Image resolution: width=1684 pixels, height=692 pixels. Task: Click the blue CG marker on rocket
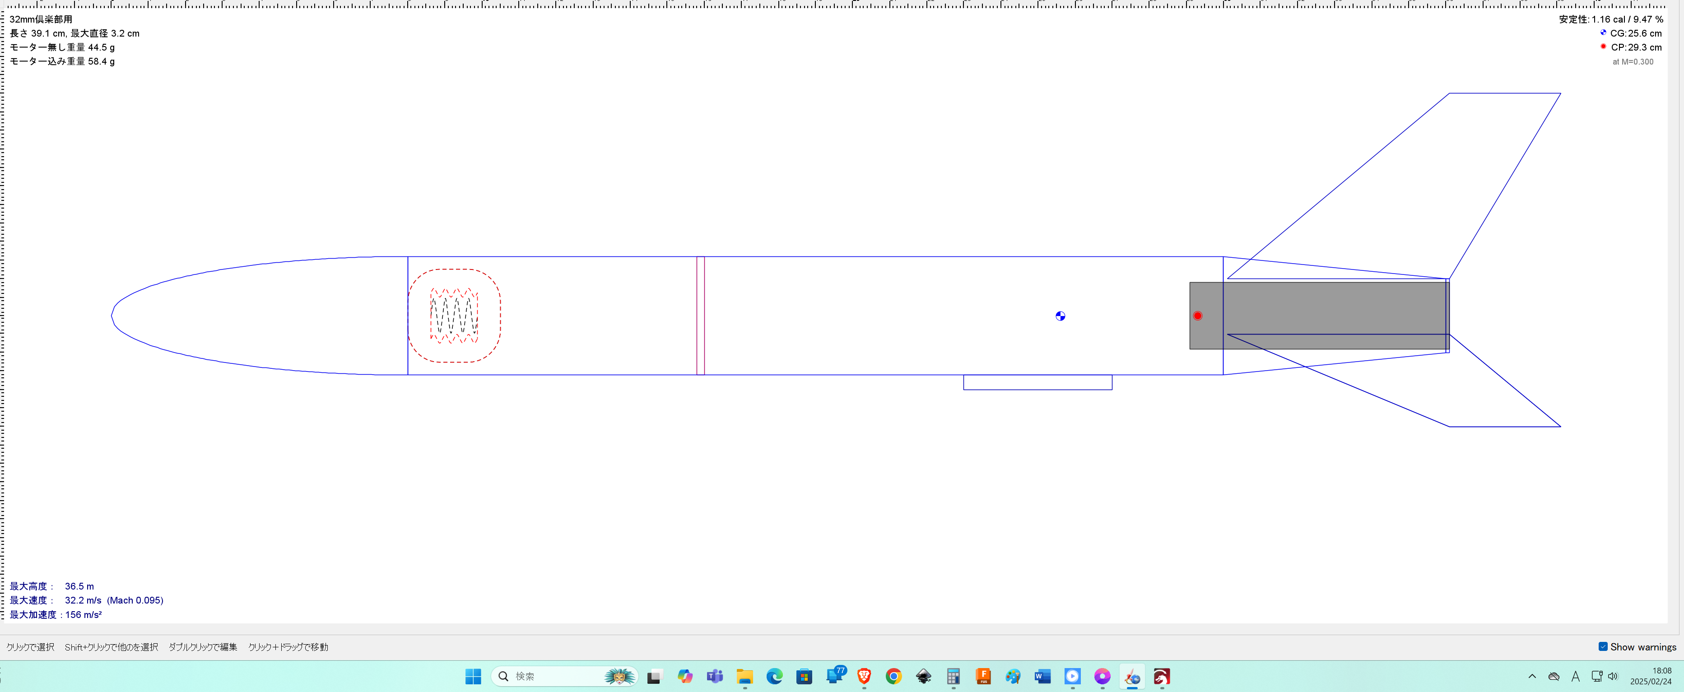(1060, 316)
